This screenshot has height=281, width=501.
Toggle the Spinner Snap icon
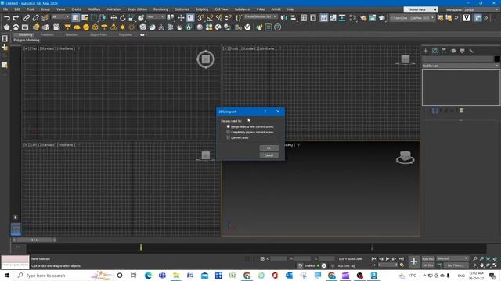tap(229, 18)
